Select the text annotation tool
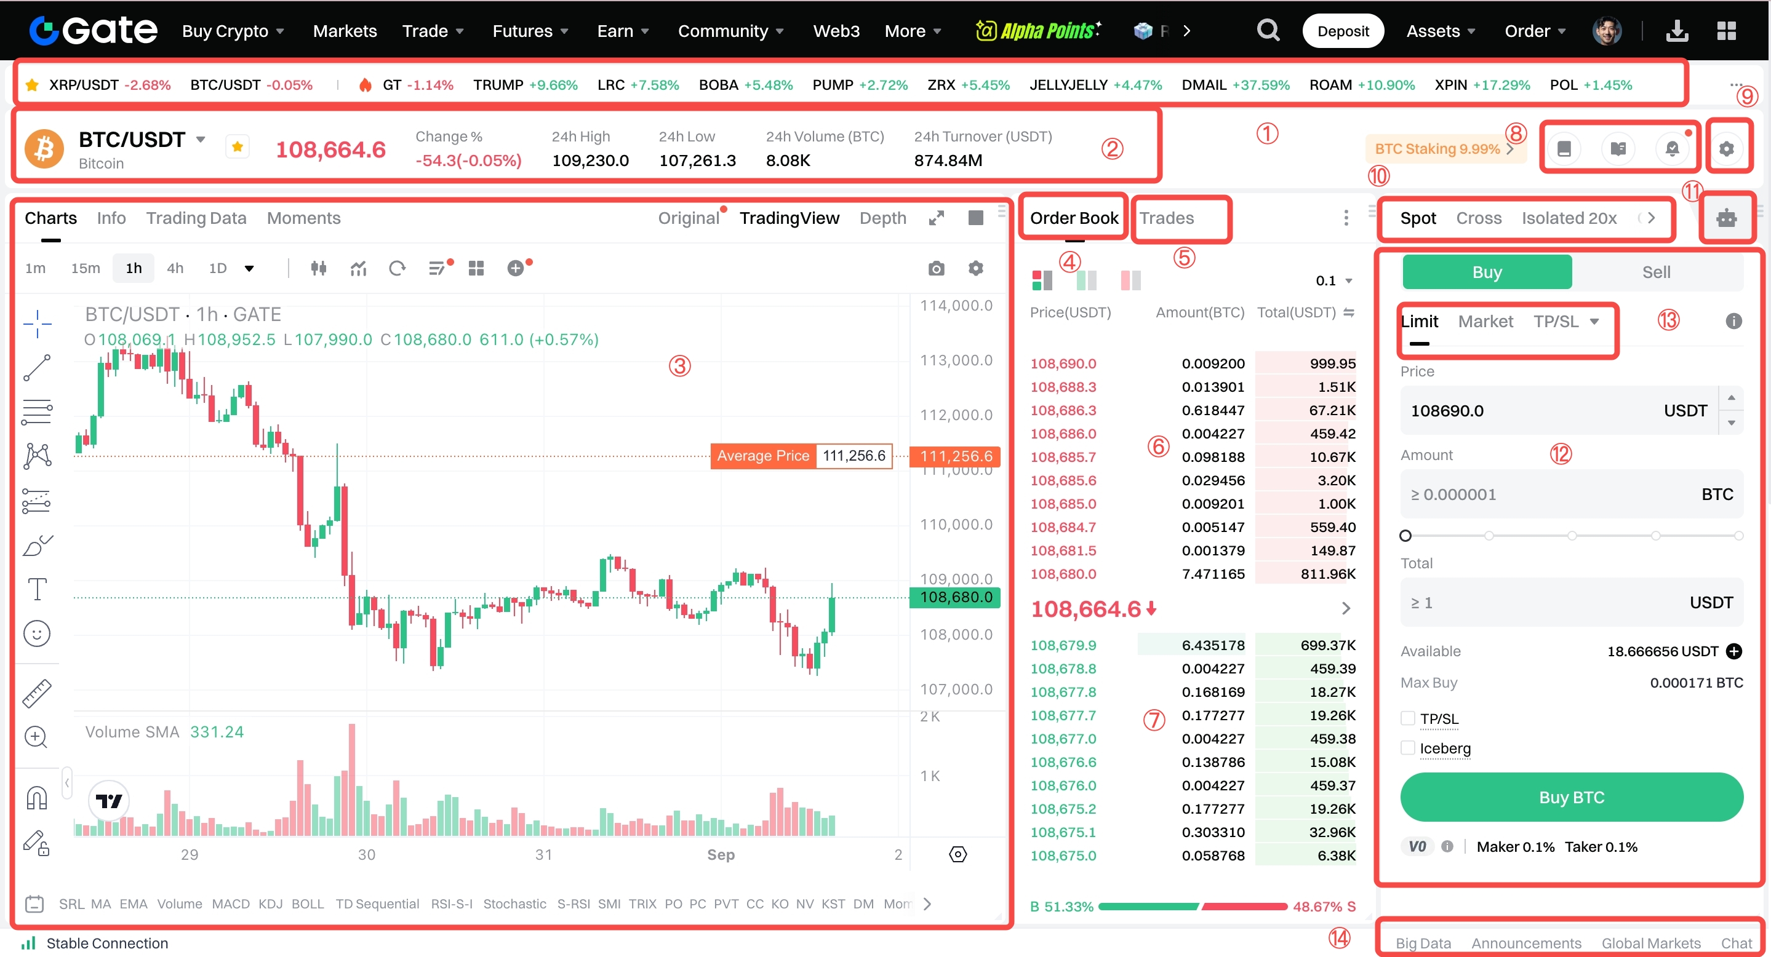This screenshot has height=957, width=1771. (37, 589)
